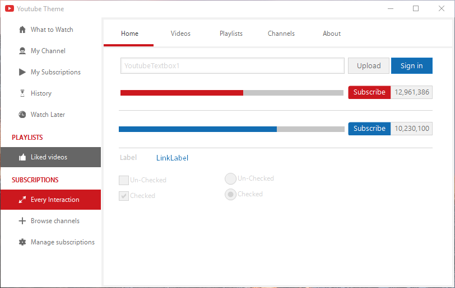Click the Watch Later clock icon
Image resolution: width=455 pixels, height=288 pixels.
pos(22,115)
